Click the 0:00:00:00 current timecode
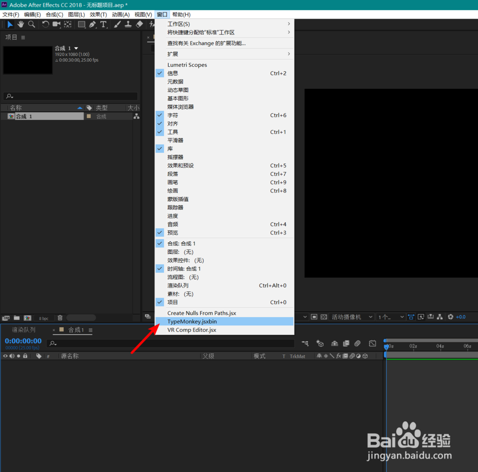478x472 pixels. point(23,341)
